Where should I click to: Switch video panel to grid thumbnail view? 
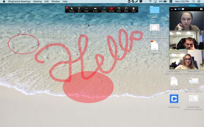coord(179,9)
